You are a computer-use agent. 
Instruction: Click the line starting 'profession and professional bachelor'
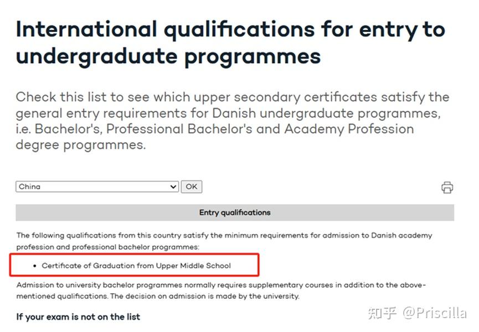(108, 247)
